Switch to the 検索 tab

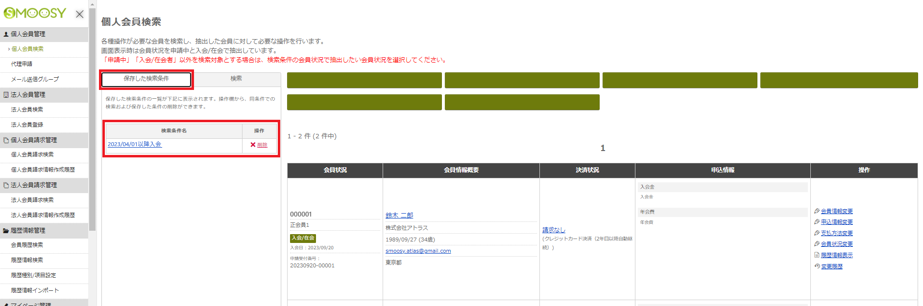tap(236, 79)
